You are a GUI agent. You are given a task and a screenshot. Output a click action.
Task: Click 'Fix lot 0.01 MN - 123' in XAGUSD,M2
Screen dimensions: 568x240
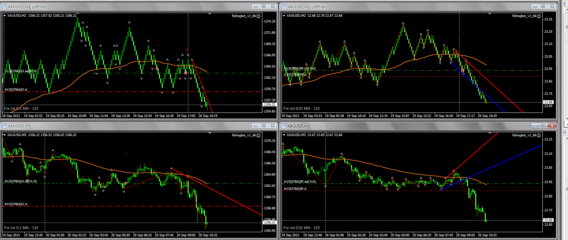(x=302, y=108)
